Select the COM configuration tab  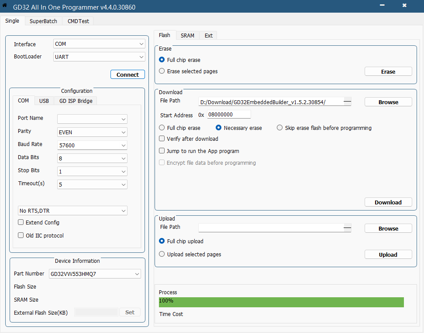point(23,101)
